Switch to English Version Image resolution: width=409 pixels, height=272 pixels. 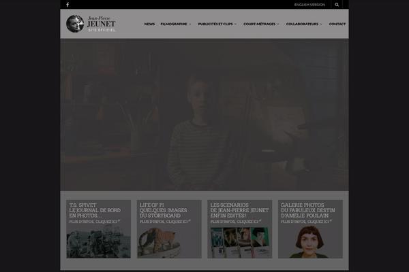pos(309,5)
